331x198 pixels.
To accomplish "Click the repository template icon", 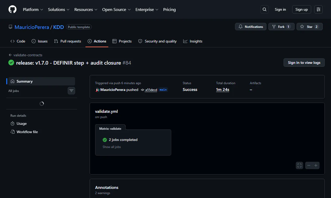I will click(x=10, y=27).
